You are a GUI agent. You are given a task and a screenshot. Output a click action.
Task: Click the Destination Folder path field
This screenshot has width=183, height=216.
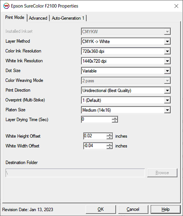[75, 173]
